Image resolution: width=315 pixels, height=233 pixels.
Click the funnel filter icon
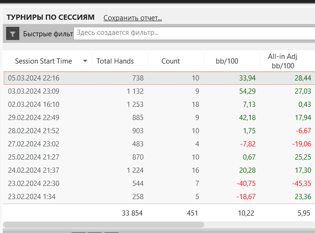[13, 33]
